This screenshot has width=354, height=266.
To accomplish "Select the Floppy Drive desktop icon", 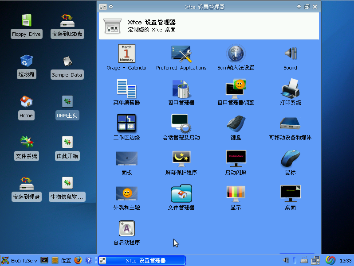I will coord(27,26).
